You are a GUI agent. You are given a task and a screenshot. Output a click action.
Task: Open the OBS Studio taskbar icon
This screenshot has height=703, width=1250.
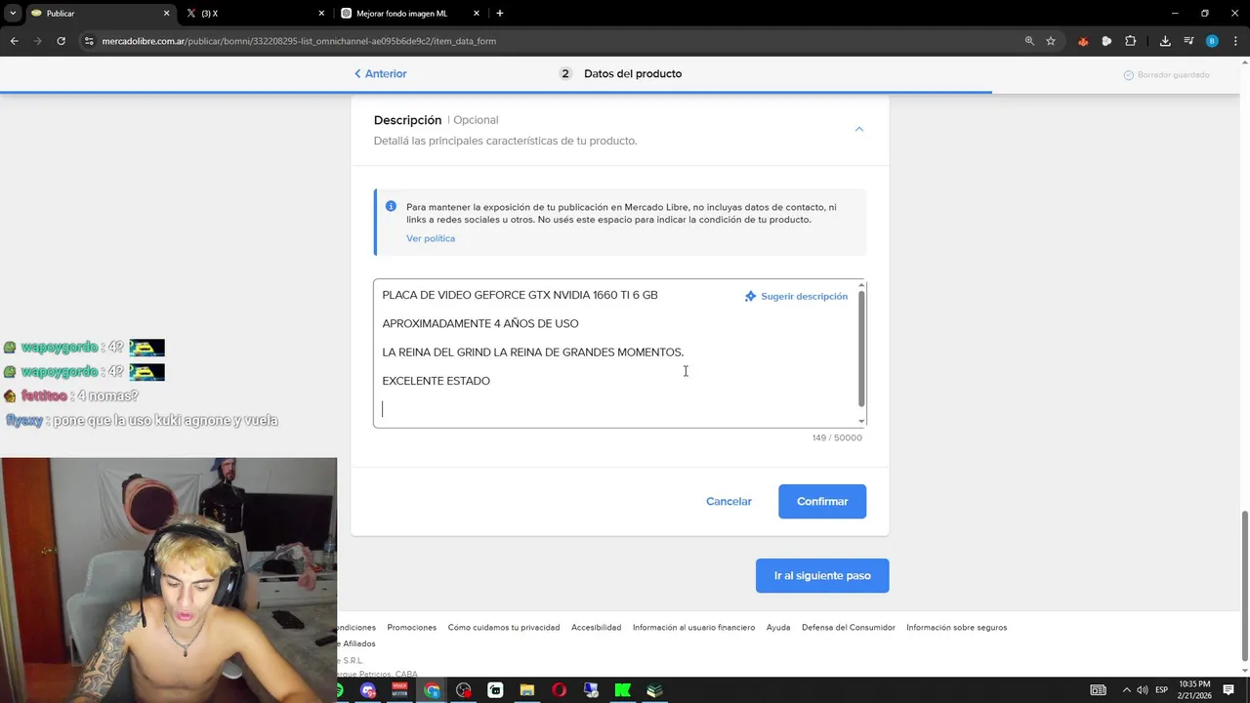(463, 690)
